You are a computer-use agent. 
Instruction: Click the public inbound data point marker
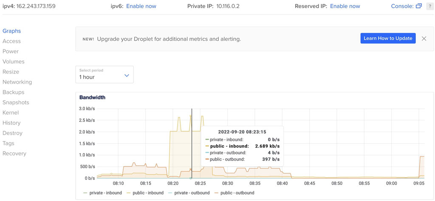[190, 116]
